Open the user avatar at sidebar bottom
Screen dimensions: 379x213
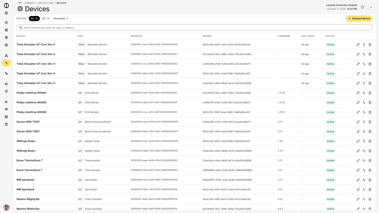pos(6,207)
